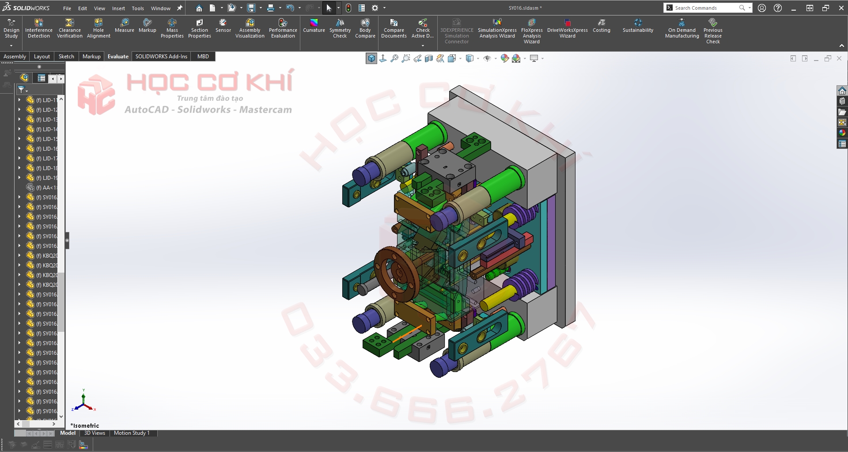Open the Display Style dropdown arrow
This screenshot has width=848, height=452.
tap(478, 58)
